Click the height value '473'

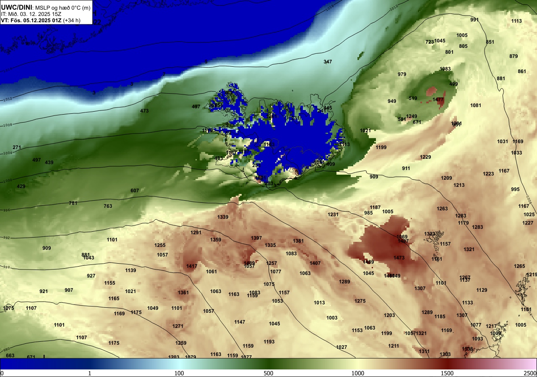(144, 111)
